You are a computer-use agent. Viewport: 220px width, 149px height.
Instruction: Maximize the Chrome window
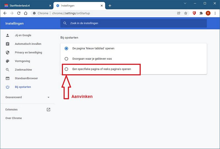click(x=205, y=3)
